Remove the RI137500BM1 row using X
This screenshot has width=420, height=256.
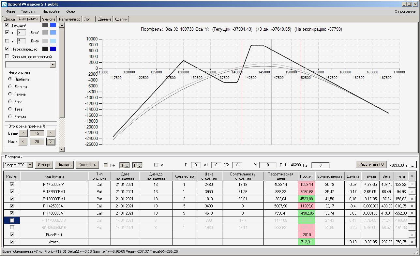412,191
